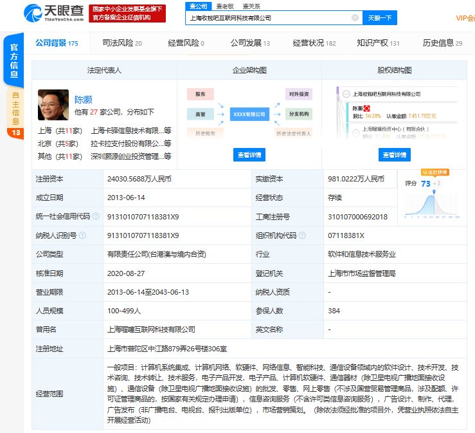Clear the search box with the X icon
475x433 pixels.
click(x=355, y=18)
